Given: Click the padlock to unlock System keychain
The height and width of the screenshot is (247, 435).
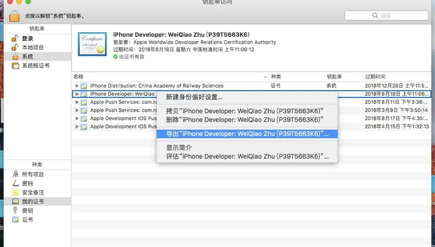Looking at the screenshot, I should 14,16.
